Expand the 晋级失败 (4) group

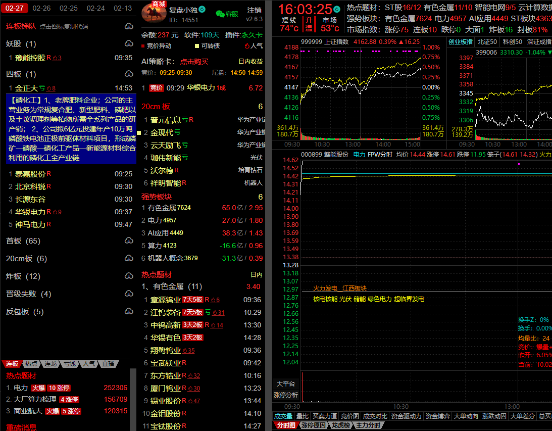pyautogui.click(x=28, y=294)
